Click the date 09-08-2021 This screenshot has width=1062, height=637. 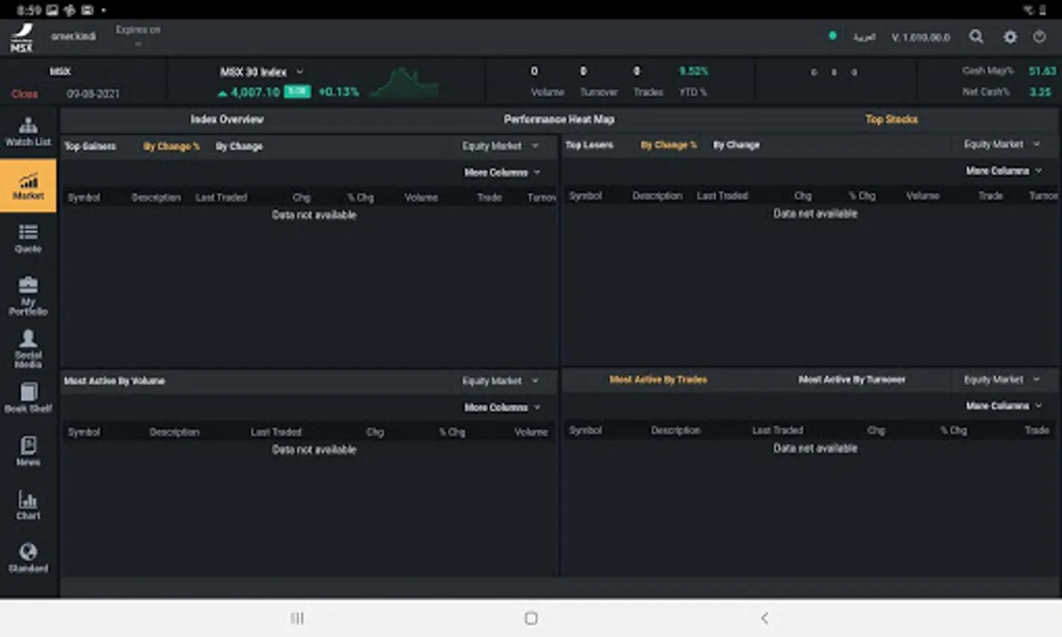click(93, 94)
